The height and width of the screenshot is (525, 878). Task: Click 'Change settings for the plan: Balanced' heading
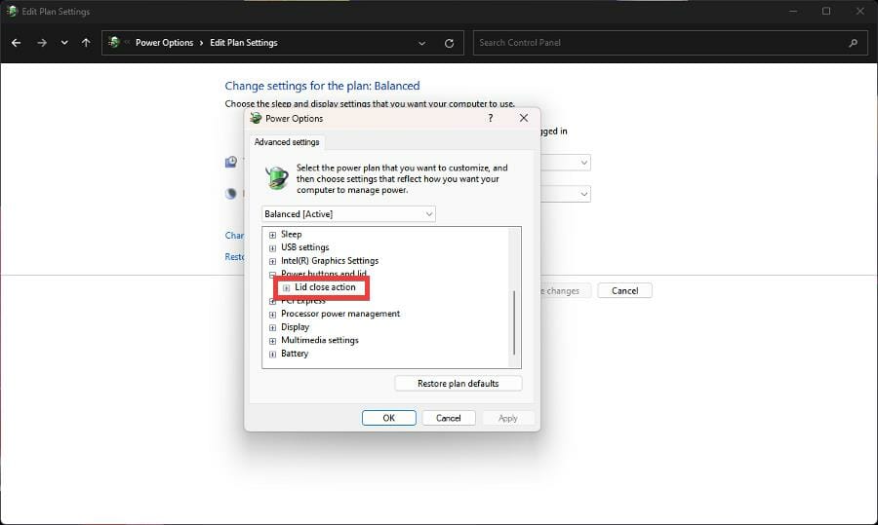(x=323, y=86)
